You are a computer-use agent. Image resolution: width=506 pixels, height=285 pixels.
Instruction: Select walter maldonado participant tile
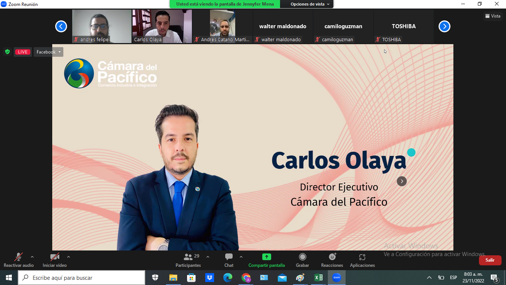coord(283,26)
